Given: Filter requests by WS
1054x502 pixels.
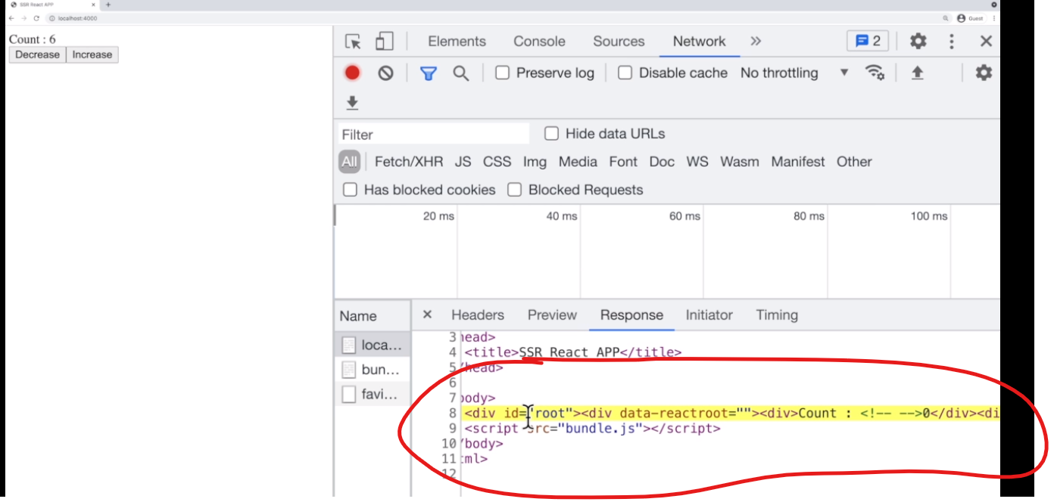Looking at the screenshot, I should click(697, 162).
